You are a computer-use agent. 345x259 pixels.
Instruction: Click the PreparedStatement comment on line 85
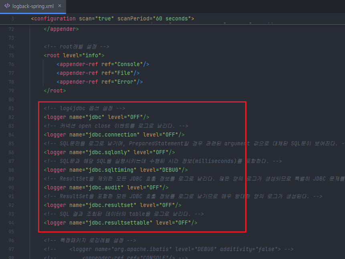pyautogui.click(x=194, y=143)
